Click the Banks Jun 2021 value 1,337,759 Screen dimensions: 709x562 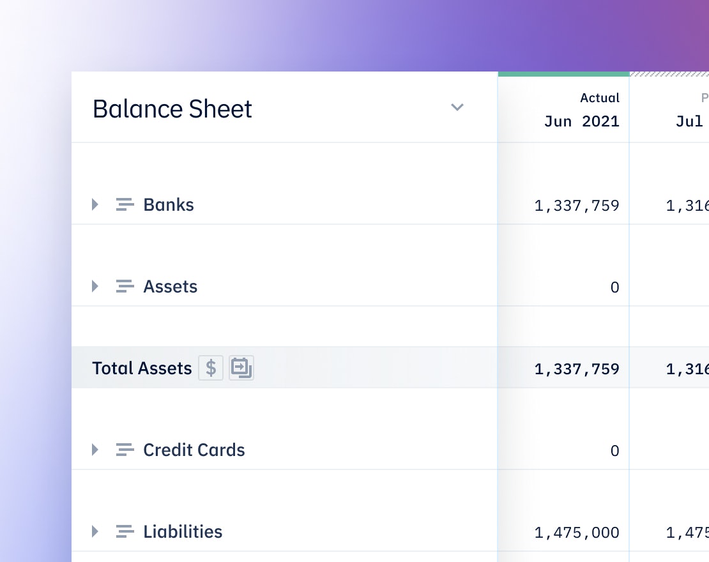click(x=577, y=206)
